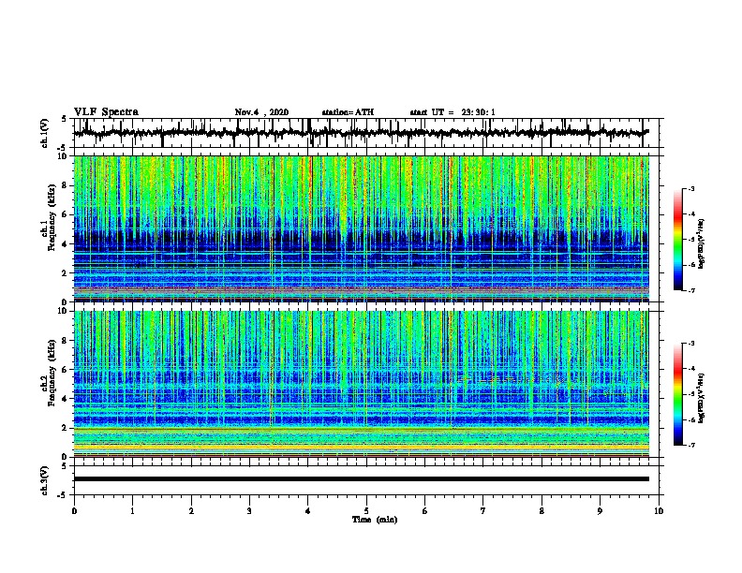Screen dimensions: 742x573
Task: Click the 2 kHz tick on ch.2 frequency axis
Action: [65, 428]
